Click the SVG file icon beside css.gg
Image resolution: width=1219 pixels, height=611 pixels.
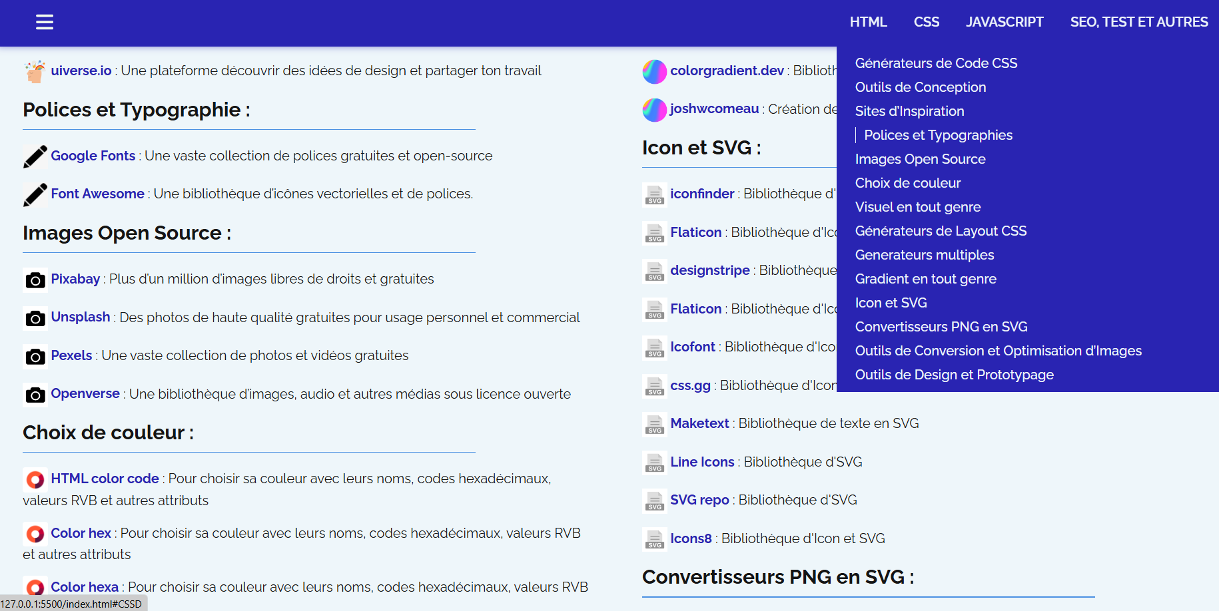[x=655, y=386]
